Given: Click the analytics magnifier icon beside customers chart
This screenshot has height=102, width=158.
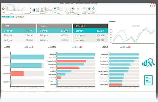Looking at the screenshot, I should (x=148, y=63).
